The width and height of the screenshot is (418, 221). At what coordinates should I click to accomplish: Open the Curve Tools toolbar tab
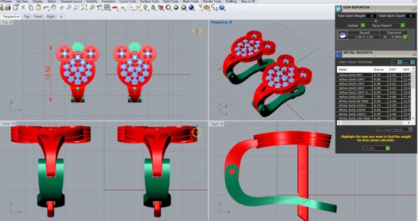[127, 1]
